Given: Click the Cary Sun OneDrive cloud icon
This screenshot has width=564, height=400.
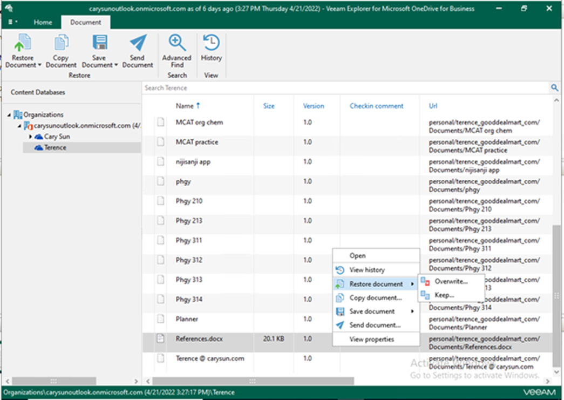Looking at the screenshot, I should [38, 137].
